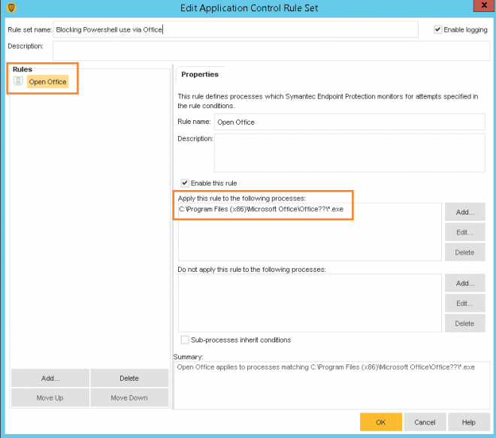Screen dimensions: 496x438
Task: Delete the selected rule from Rules
Action: [x=129, y=379]
